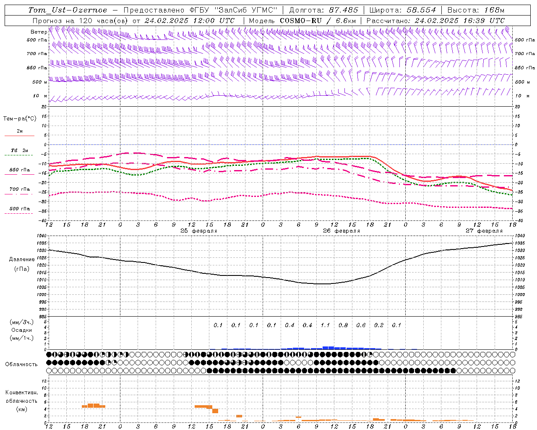The width and height of the screenshot is (537, 430).
Task: Click the 'Ветер' wind panel label
Action: (39, 32)
